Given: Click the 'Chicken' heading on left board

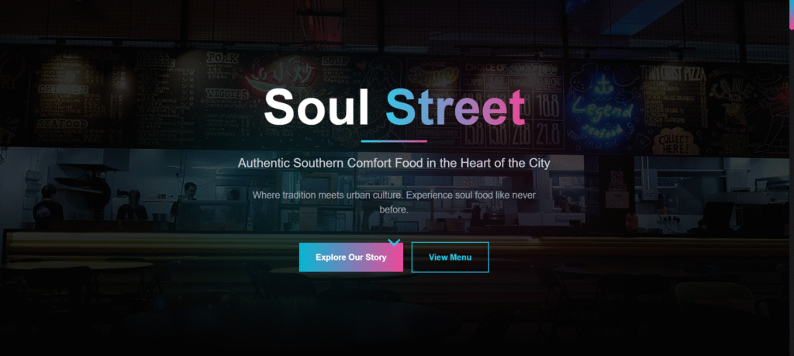Looking at the screenshot, I should coord(64,89).
